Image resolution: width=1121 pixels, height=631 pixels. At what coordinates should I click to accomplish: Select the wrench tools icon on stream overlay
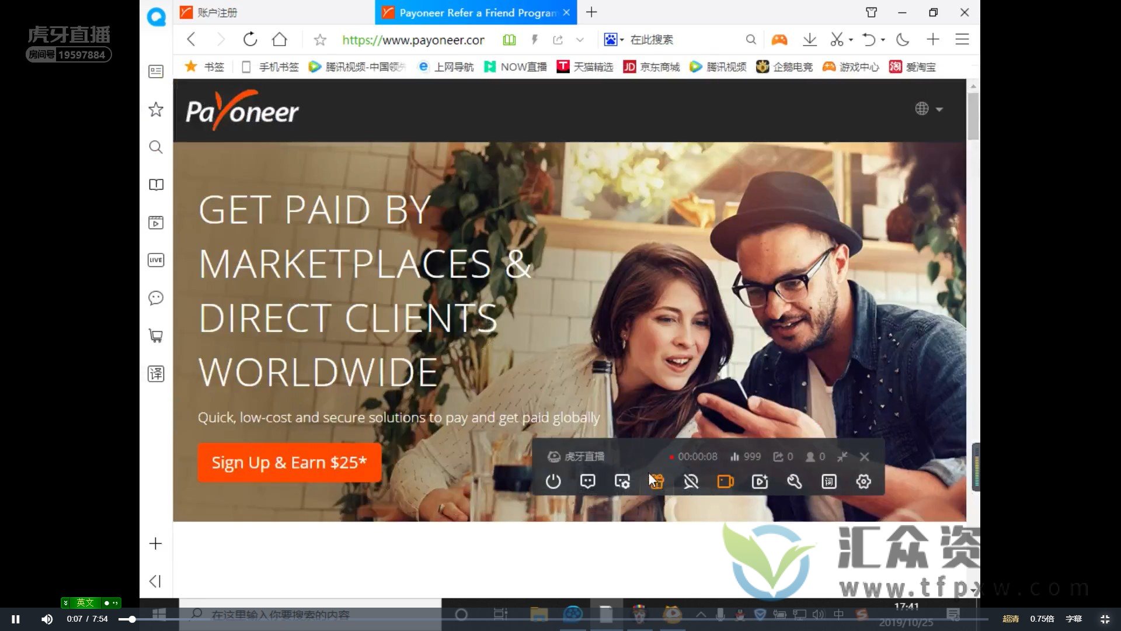(793, 481)
